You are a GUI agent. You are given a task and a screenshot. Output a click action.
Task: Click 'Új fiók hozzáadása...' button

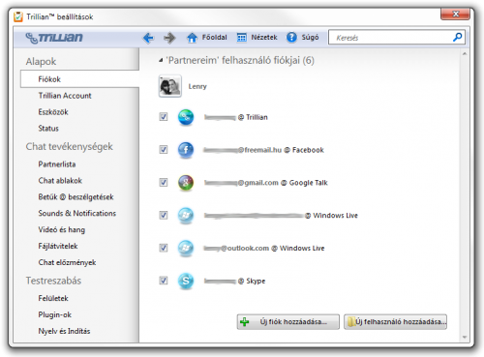coord(288,322)
